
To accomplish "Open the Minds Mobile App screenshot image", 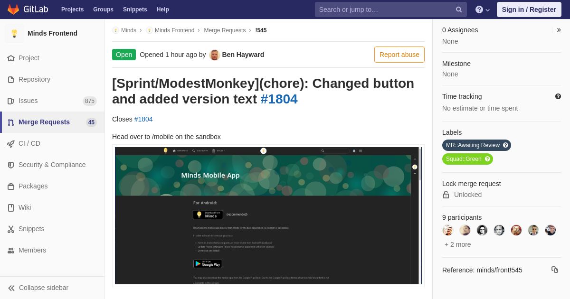I will 268,215.
